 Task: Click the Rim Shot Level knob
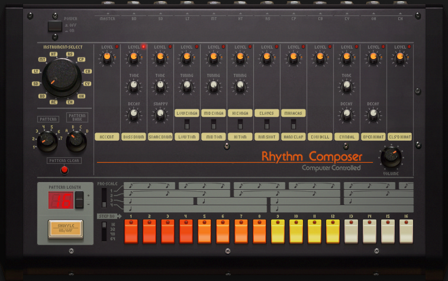pos(266,58)
